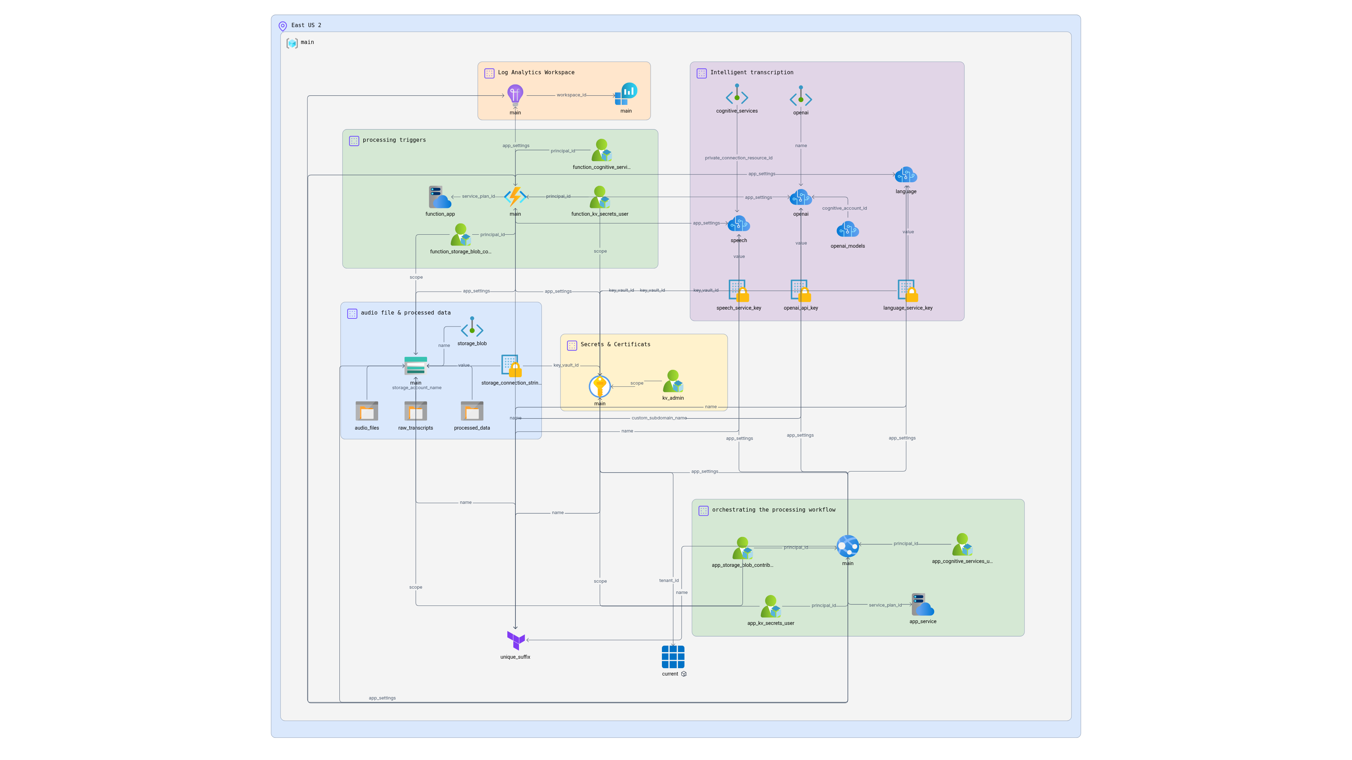Click the speech cognitive account icon
Screen dimensions: 1352x760
(738, 224)
